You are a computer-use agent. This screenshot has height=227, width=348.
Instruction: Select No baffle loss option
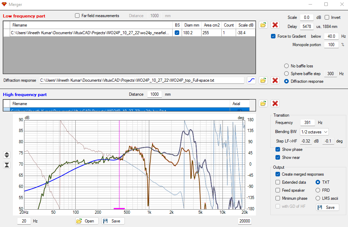[x=287, y=66]
